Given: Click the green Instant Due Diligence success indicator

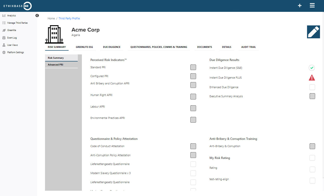Looking at the screenshot, I should click(x=312, y=68).
